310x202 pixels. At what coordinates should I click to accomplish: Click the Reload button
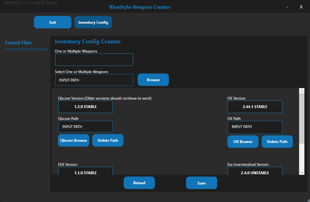139,183
